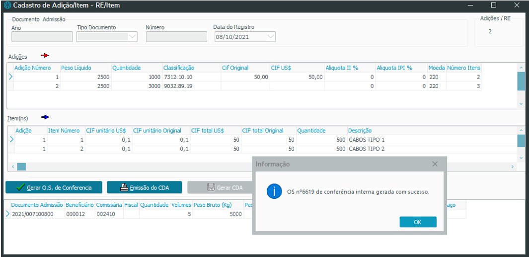Screen dimensions: 529x257
Task: Select classification cell 9032.89.19
Action: coord(192,86)
